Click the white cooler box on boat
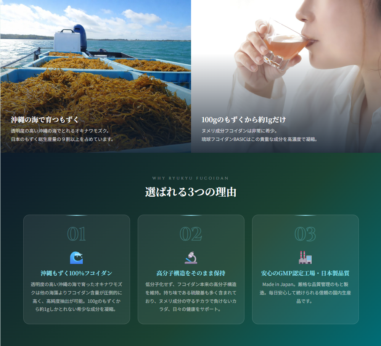Viewport: 381px width, 346px height. (67, 41)
